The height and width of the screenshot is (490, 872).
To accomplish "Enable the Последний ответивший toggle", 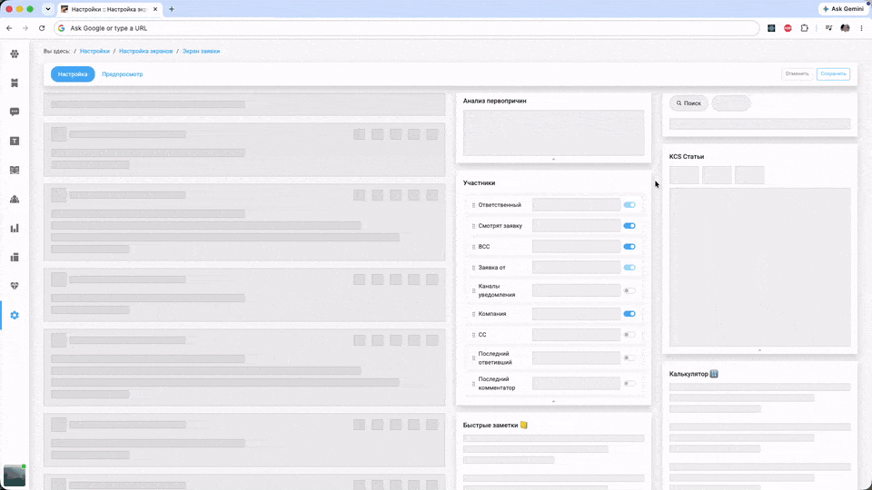I will coord(629,358).
